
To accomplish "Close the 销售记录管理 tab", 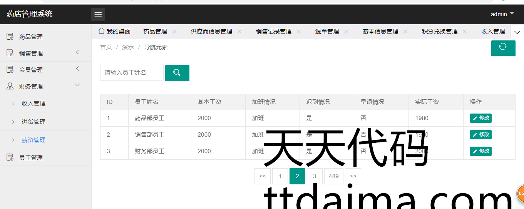I will pos(299,32).
